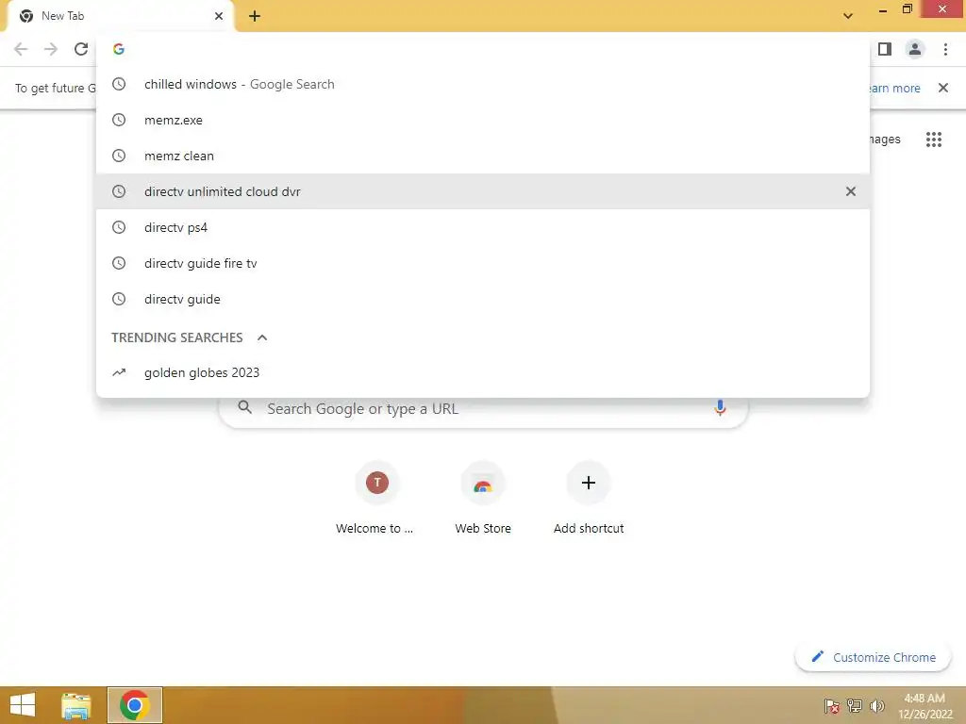Open the Welcome to ... shortcut
966x724 pixels.
coord(377,500)
